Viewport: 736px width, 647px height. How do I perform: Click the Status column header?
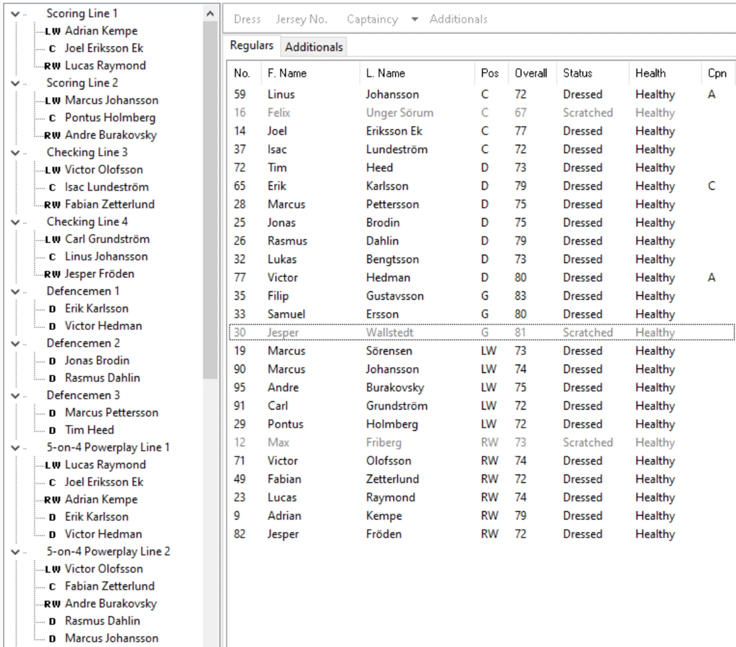577,74
